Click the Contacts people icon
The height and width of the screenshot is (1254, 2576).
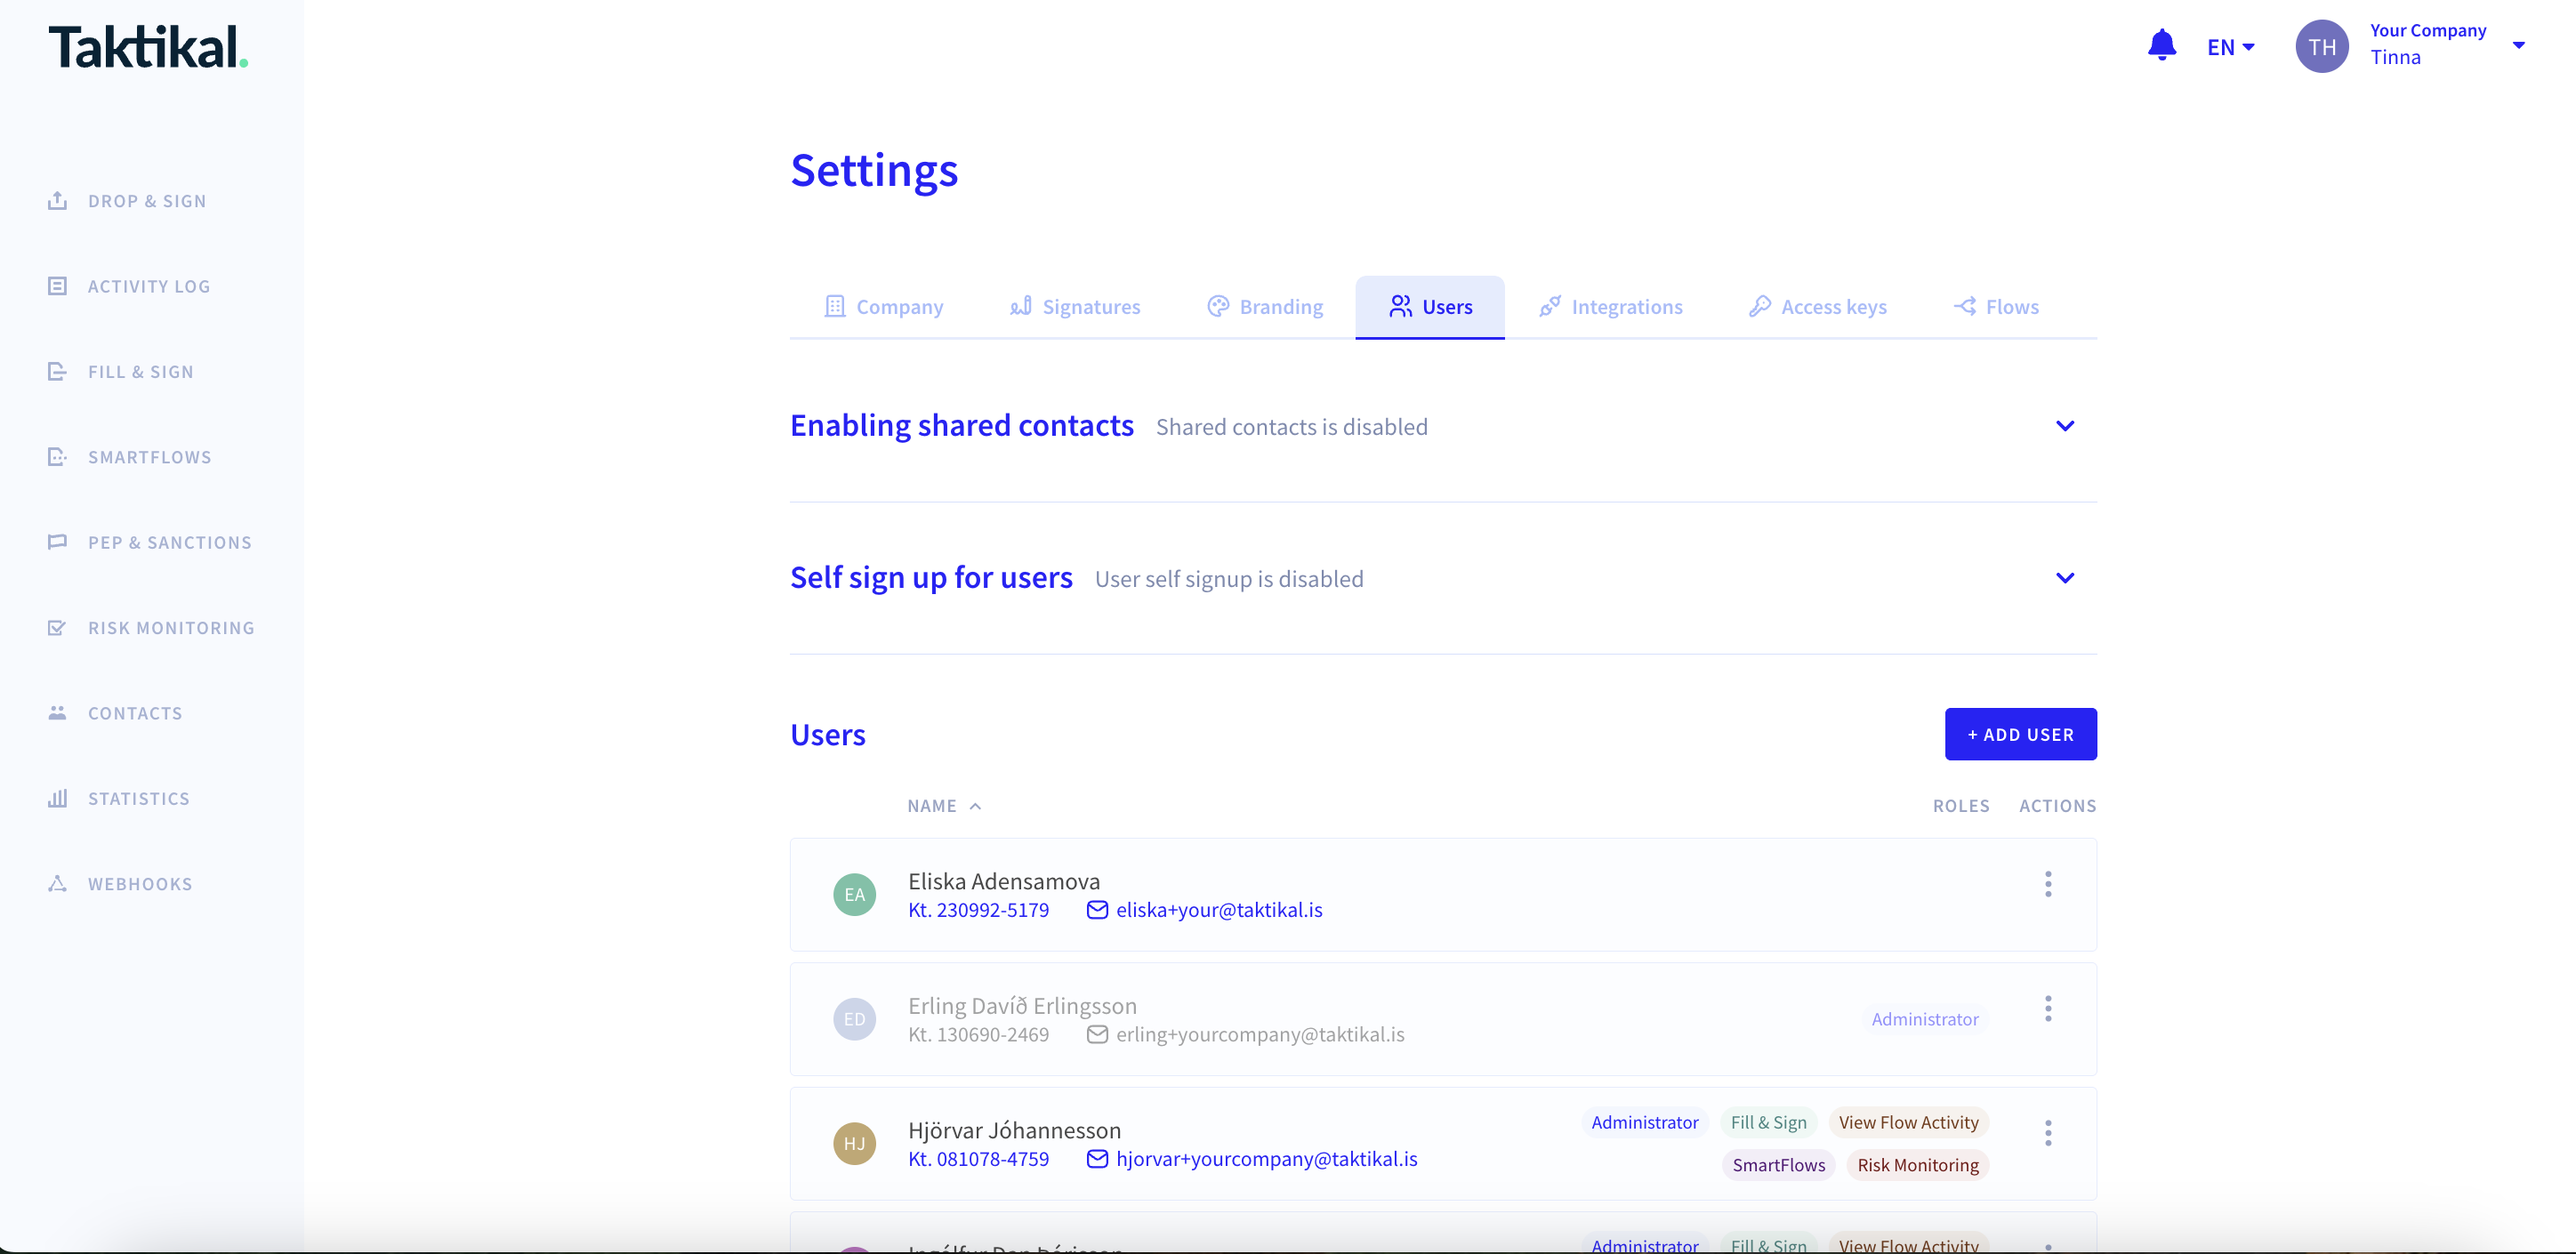pyautogui.click(x=57, y=713)
